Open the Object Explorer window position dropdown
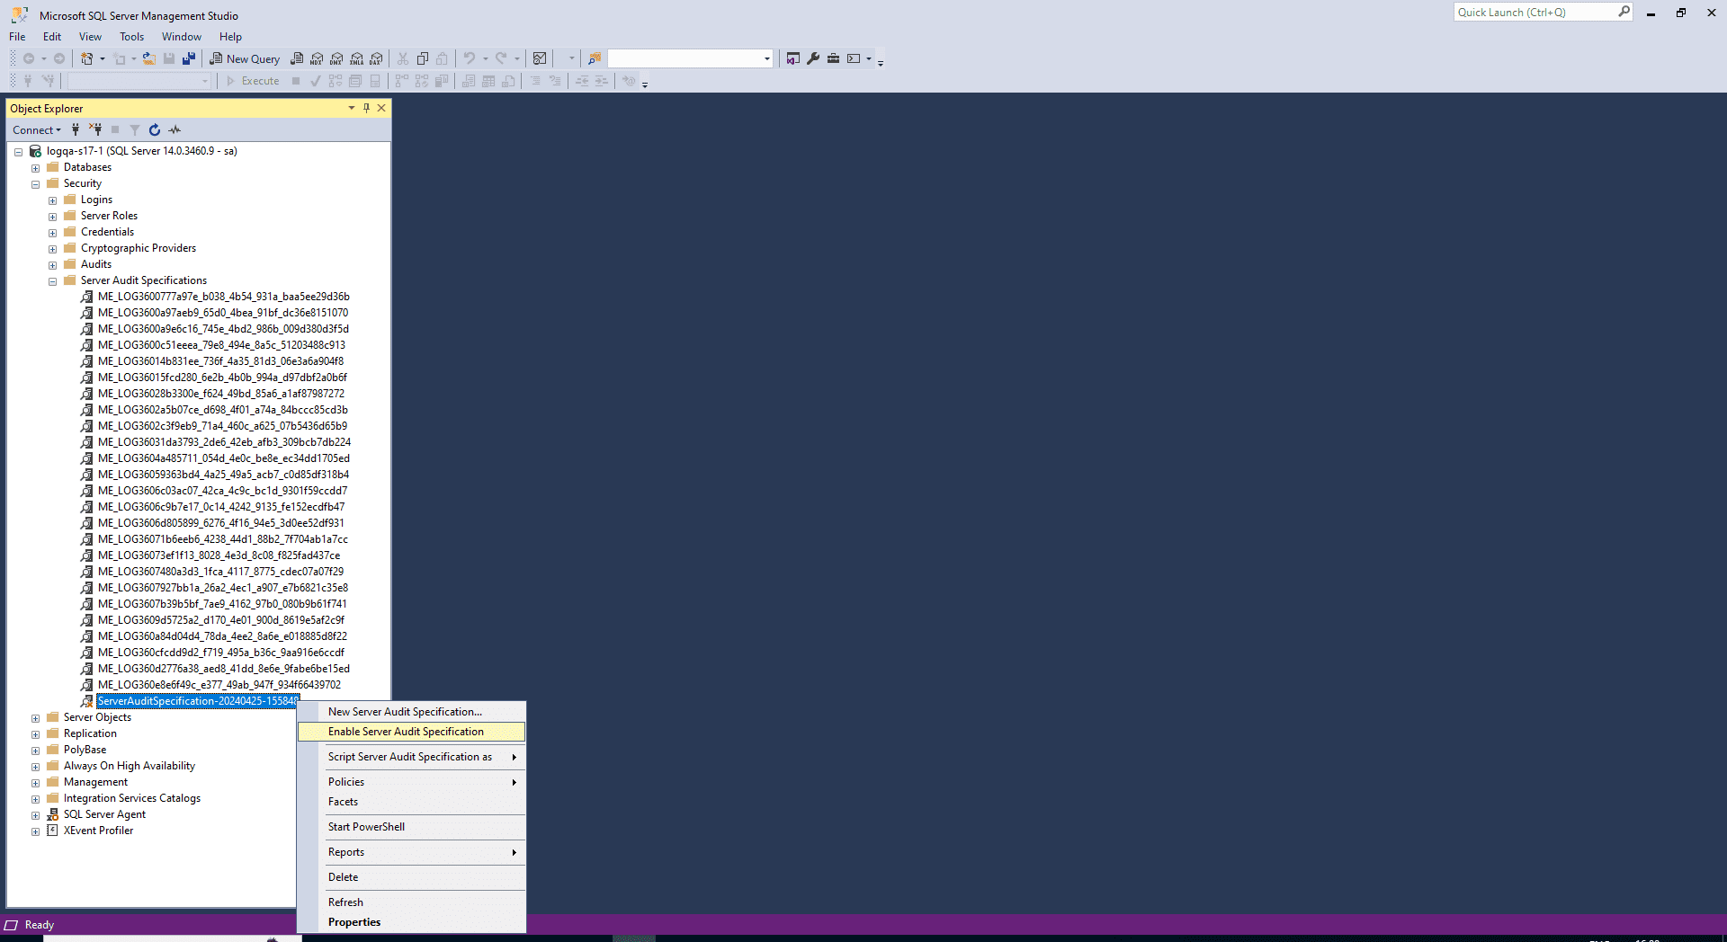Screen dimensions: 1727x942 tap(351, 108)
